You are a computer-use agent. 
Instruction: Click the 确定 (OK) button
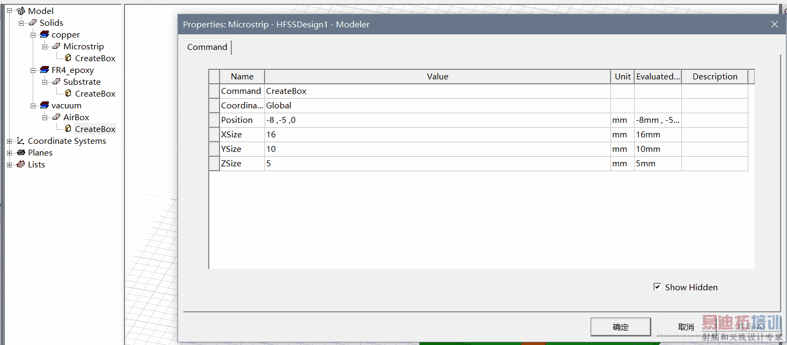(621, 327)
